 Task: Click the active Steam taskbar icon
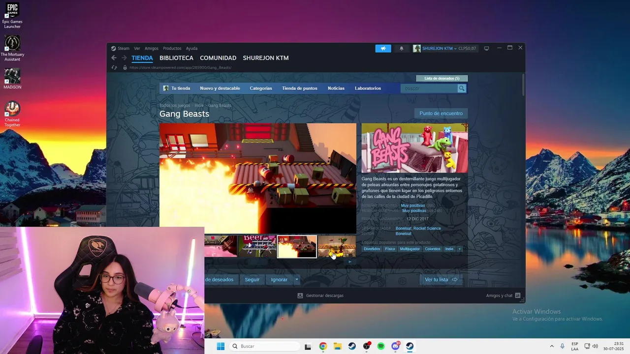coord(409,346)
